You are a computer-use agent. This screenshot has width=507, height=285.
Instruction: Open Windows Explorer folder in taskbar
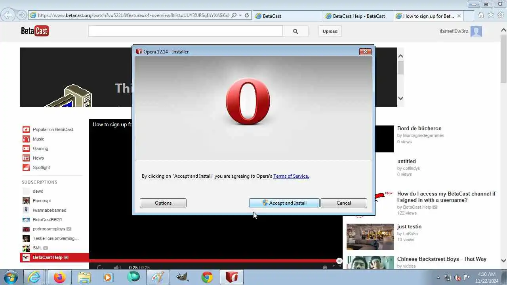point(84,277)
